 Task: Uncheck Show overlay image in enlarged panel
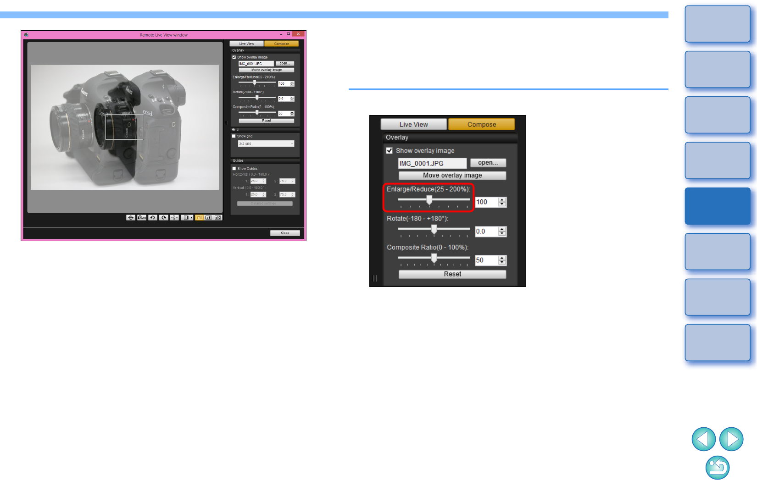tap(390, 150)
